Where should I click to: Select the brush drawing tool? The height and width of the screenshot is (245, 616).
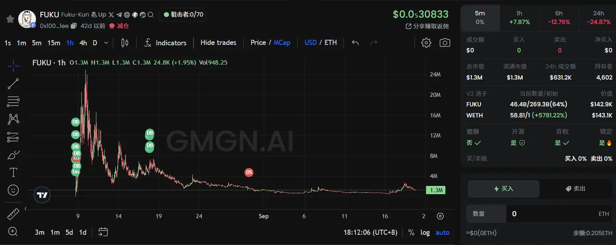pos(13,155)
